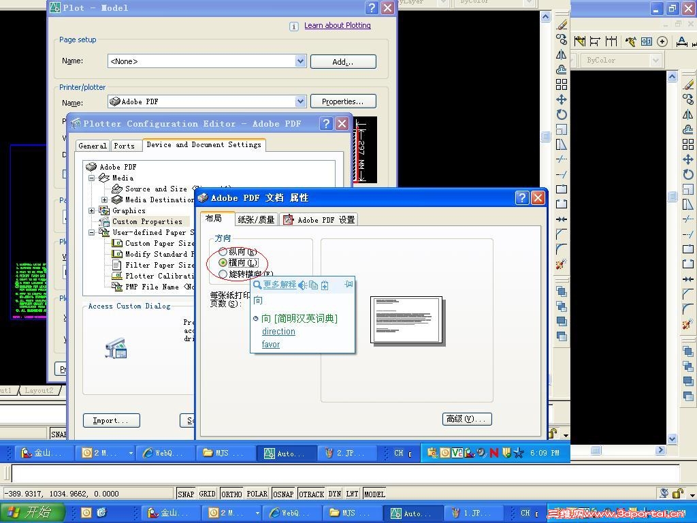Click the command line input field

tap(345, 474)
